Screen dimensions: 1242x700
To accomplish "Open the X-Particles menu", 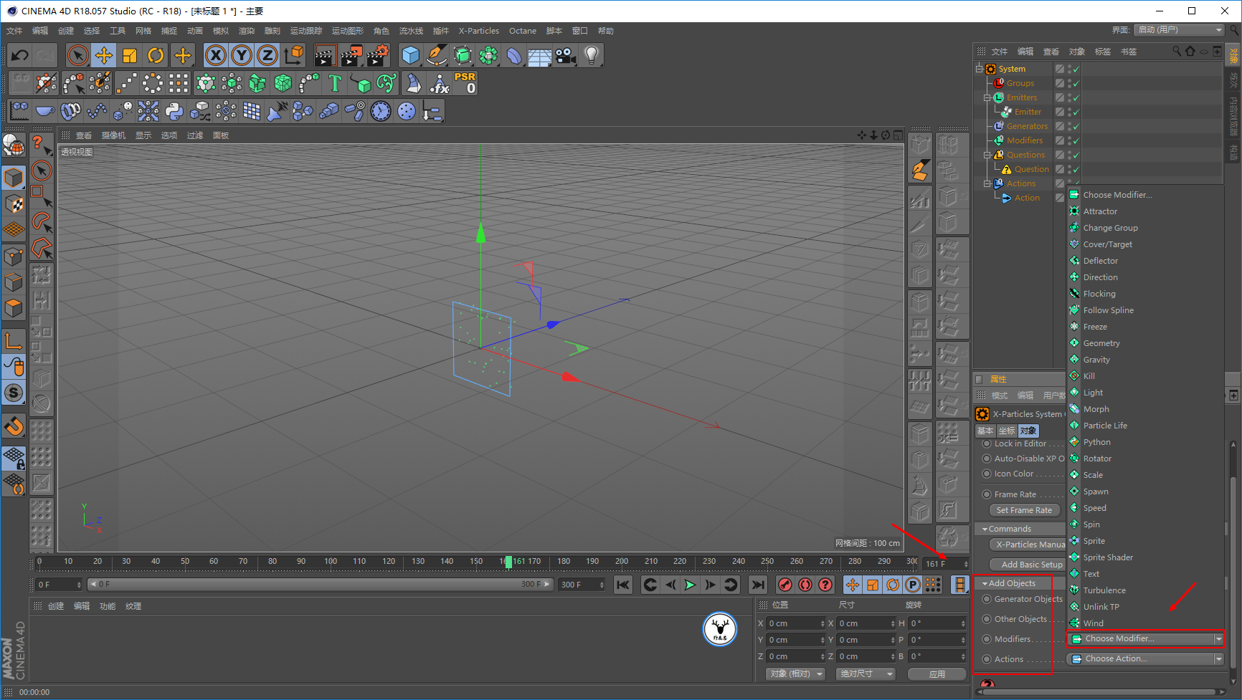I will [x=479, y=31].
